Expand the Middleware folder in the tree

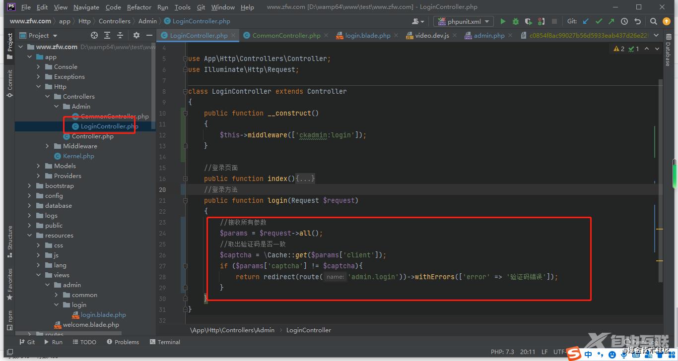point(48,146)
